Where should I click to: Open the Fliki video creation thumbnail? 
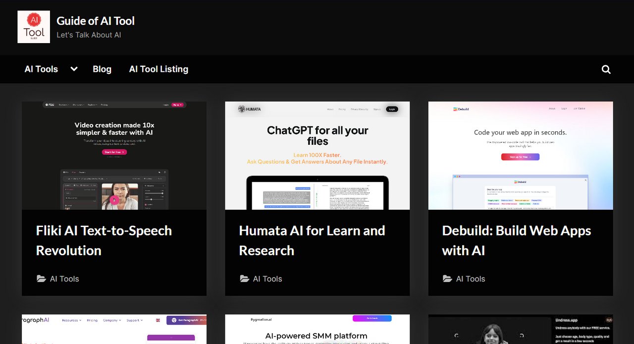click(114, 156)
